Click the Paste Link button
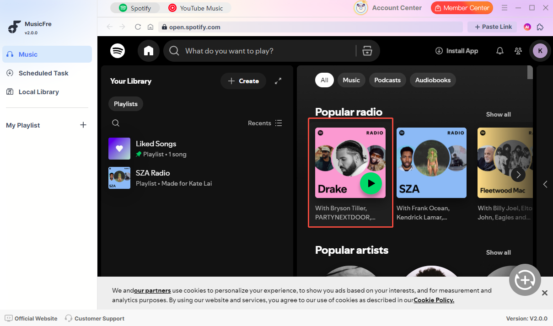The height and width of the screenshot is (326, 553). click(x=492, y=27)
